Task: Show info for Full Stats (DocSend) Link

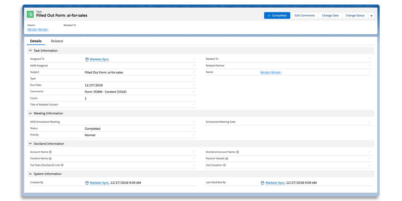Action: 62,165
